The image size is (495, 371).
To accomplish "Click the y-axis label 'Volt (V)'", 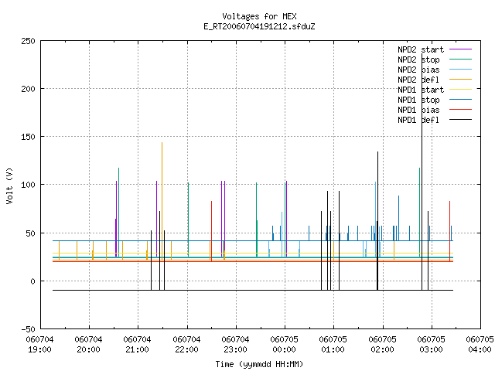I will pyautogui.click(x=9, y=185).
